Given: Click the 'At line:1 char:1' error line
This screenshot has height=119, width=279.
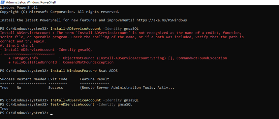Looking at the screenshot, I should [x=17, y=46].
